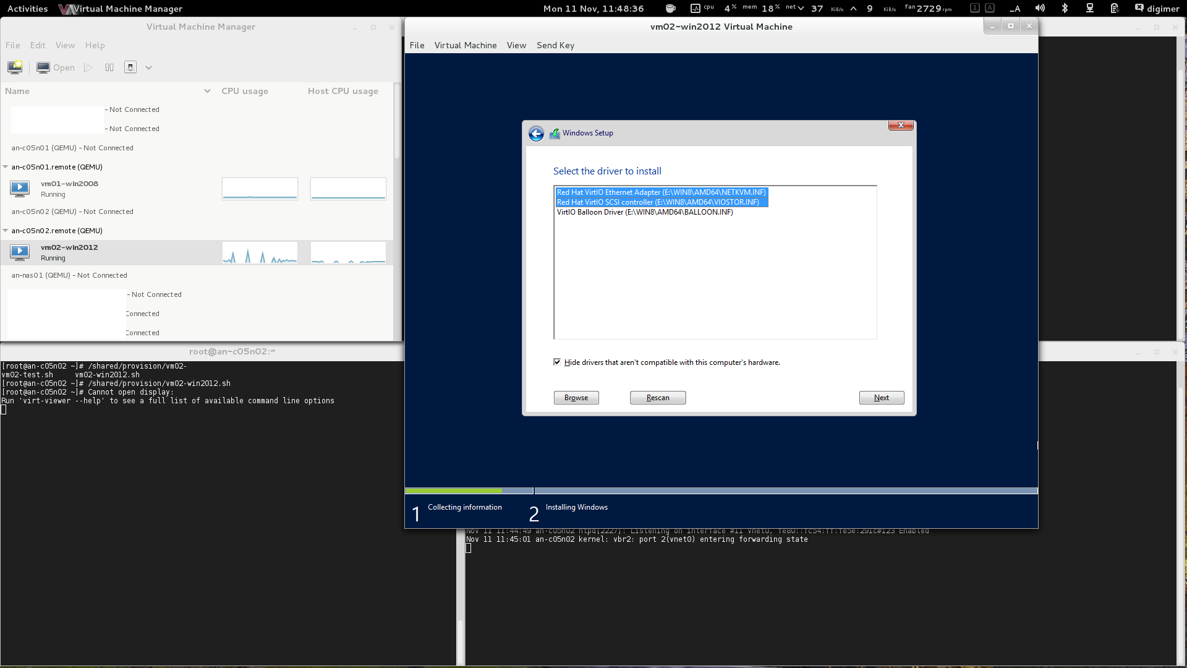
Task: Select VirtIO Balloon Driver entry
Action: [x=645, y=212]
